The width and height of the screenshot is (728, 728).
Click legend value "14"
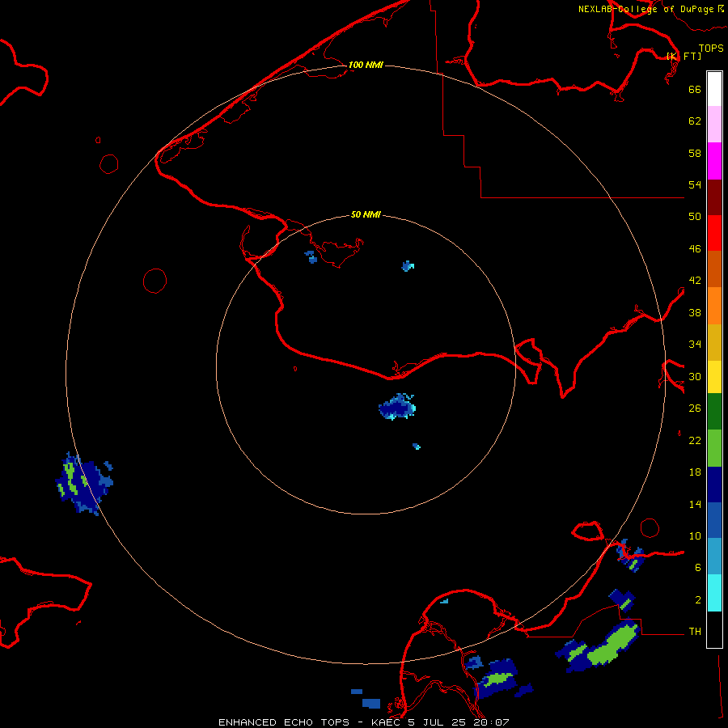coord(695,504)
